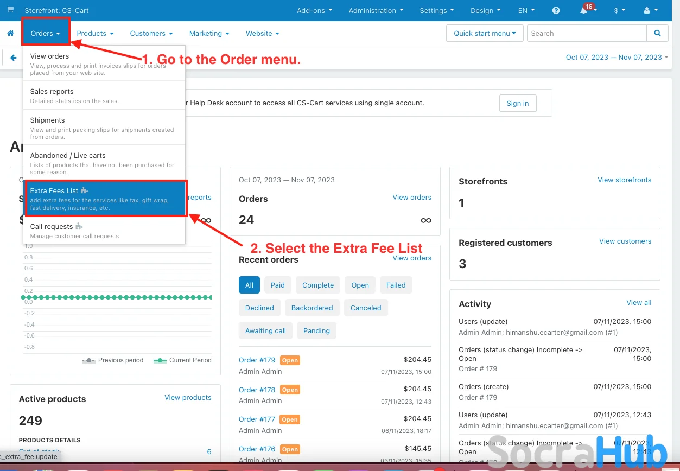
Task: Click into the Search input field
Action: tap(586, 33)
